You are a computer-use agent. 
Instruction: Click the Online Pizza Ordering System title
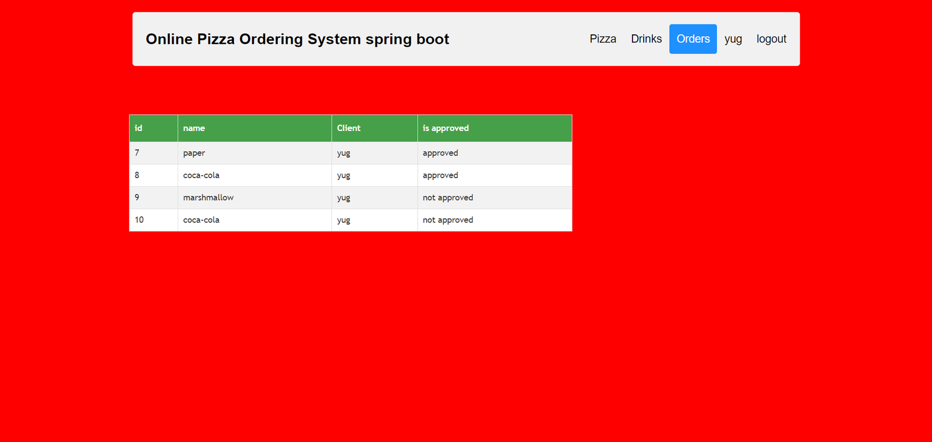[x=297, y=39]
